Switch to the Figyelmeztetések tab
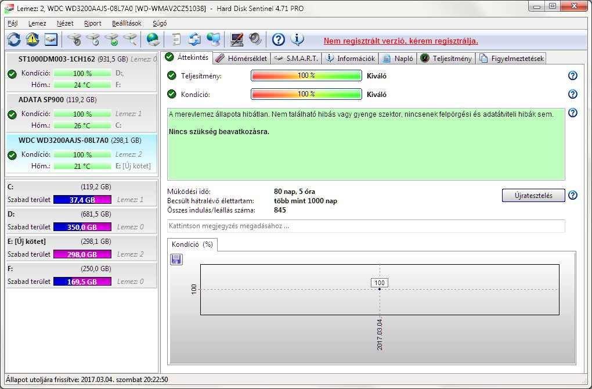592x389 pixels. coord(511,59)
